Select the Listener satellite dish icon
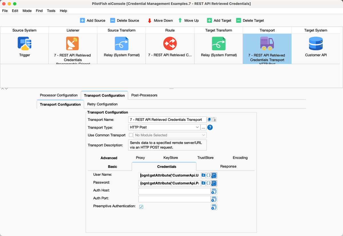The image size is (343, 236). point(72,44)
